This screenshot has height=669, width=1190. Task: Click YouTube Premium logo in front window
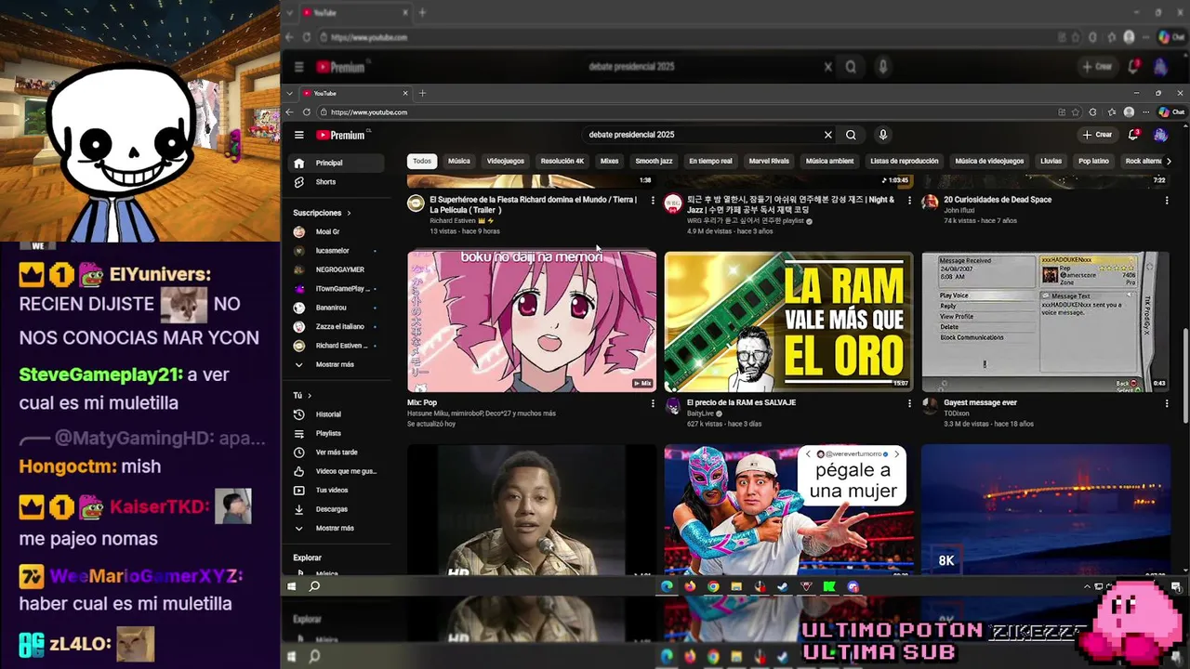[x=340, y=135]
